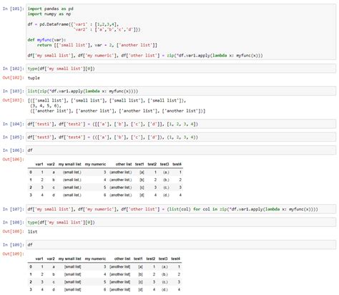Viewport: 339px width, 295px height.
Task: Click 'test3' header in Out[106] table
Action: 164,164
